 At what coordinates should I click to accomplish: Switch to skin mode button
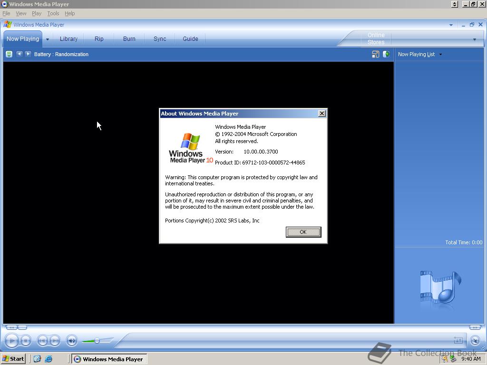[x=475, y=341]
